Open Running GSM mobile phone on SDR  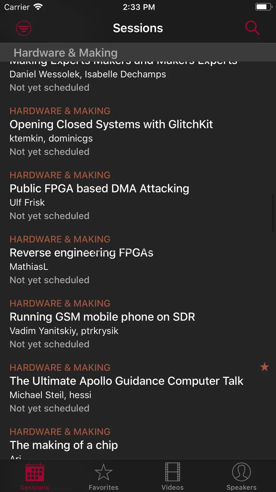click(x=102, y=317)
